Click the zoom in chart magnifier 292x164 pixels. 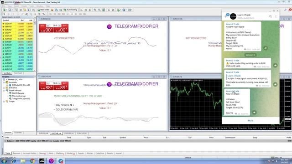click(95, 10)
